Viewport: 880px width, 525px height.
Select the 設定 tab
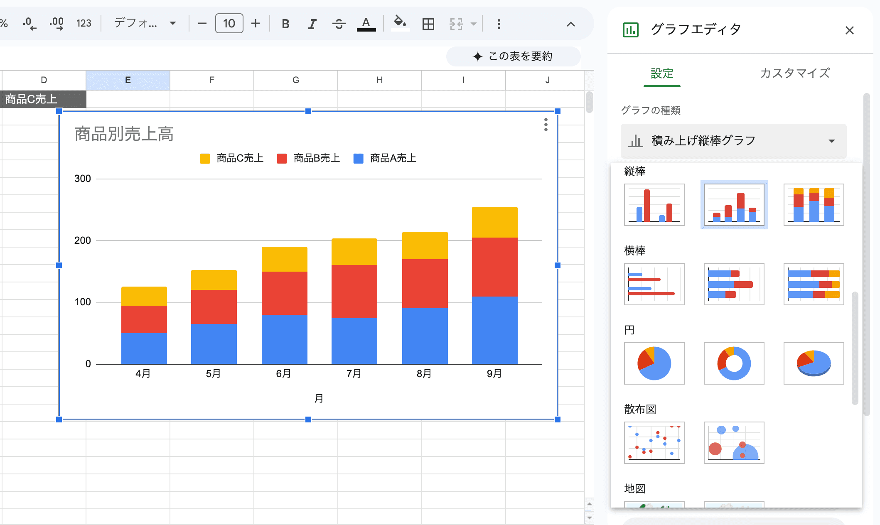pyautogui.click(x=662, y=74)
